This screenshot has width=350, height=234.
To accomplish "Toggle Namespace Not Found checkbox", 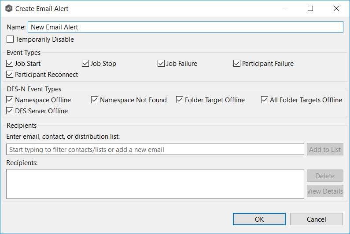I will [95, 100].
